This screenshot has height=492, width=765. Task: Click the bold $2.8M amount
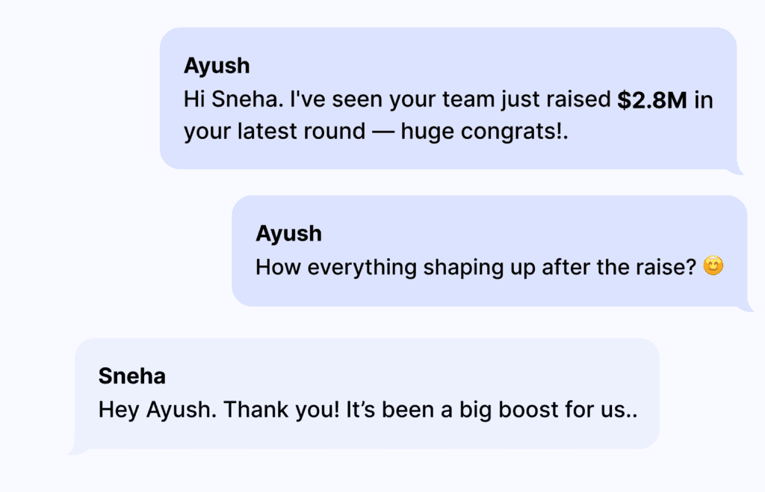(x=651, y=100)
